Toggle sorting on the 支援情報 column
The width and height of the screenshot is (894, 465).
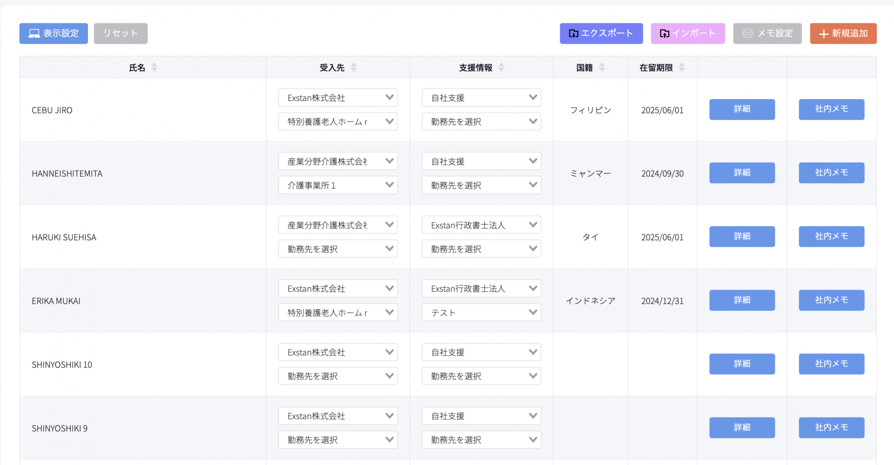pyautogui.click(x=501, y=67)
